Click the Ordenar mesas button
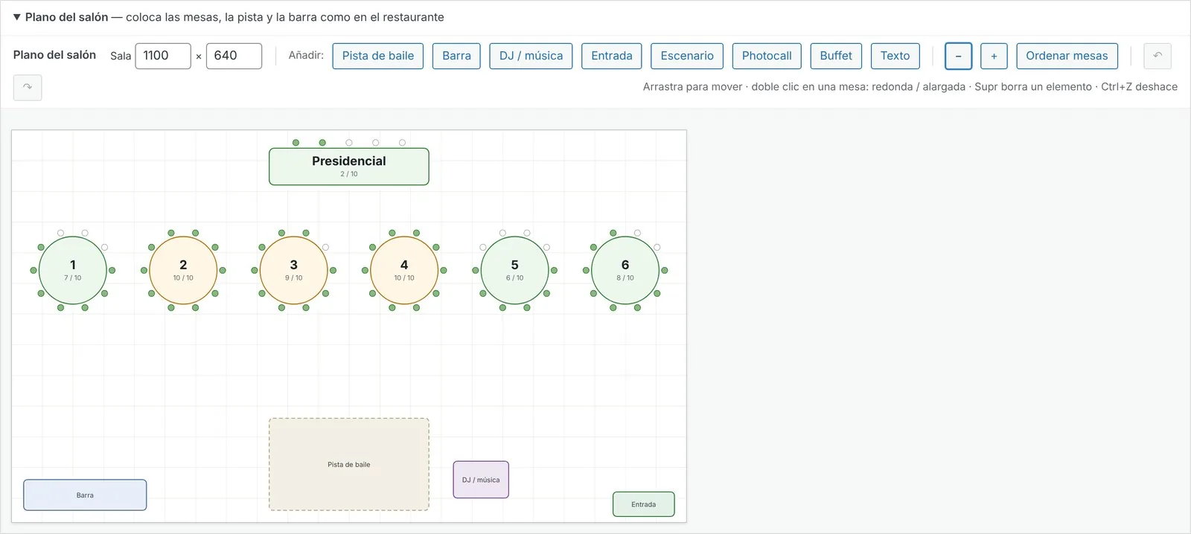 click(x=1067, y=56)
